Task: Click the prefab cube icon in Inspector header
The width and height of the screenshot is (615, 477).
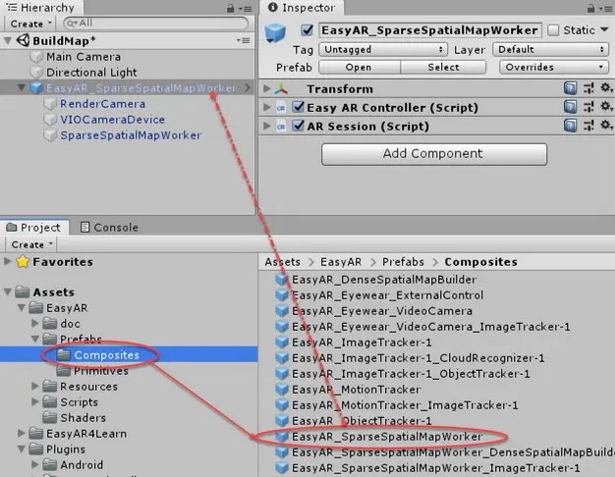Action: point(275,33)
